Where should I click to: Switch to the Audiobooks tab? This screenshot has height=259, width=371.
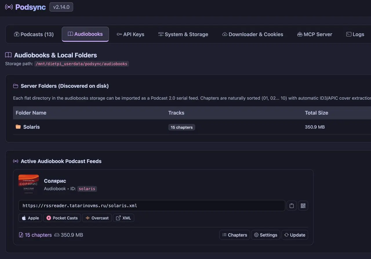click(x=85, y=34)
